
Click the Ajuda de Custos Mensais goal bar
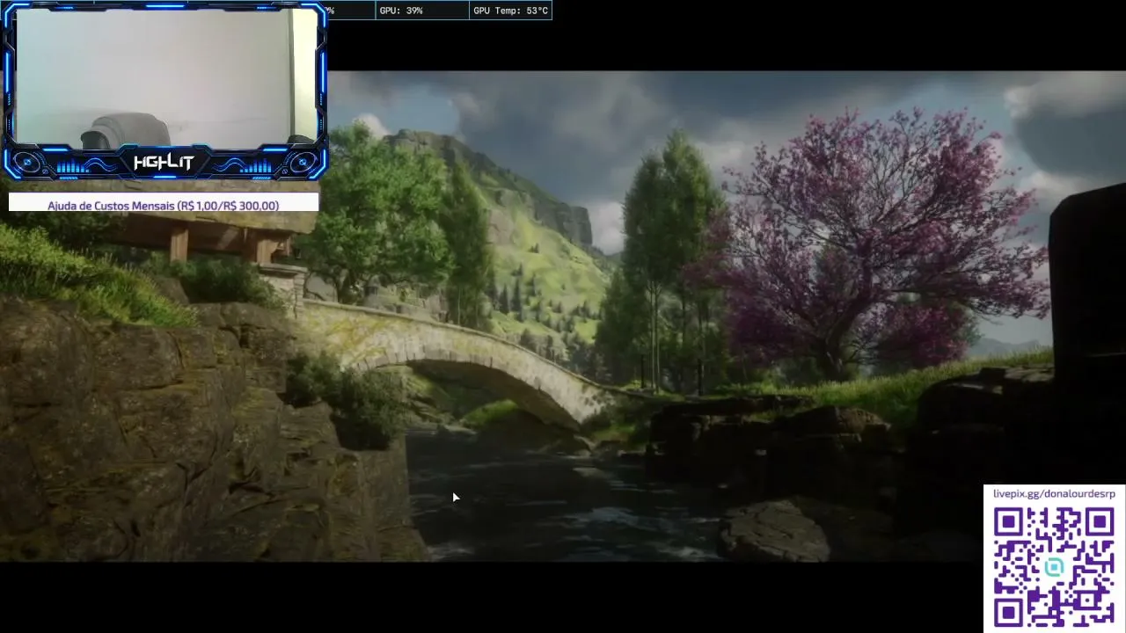[164, 203]
